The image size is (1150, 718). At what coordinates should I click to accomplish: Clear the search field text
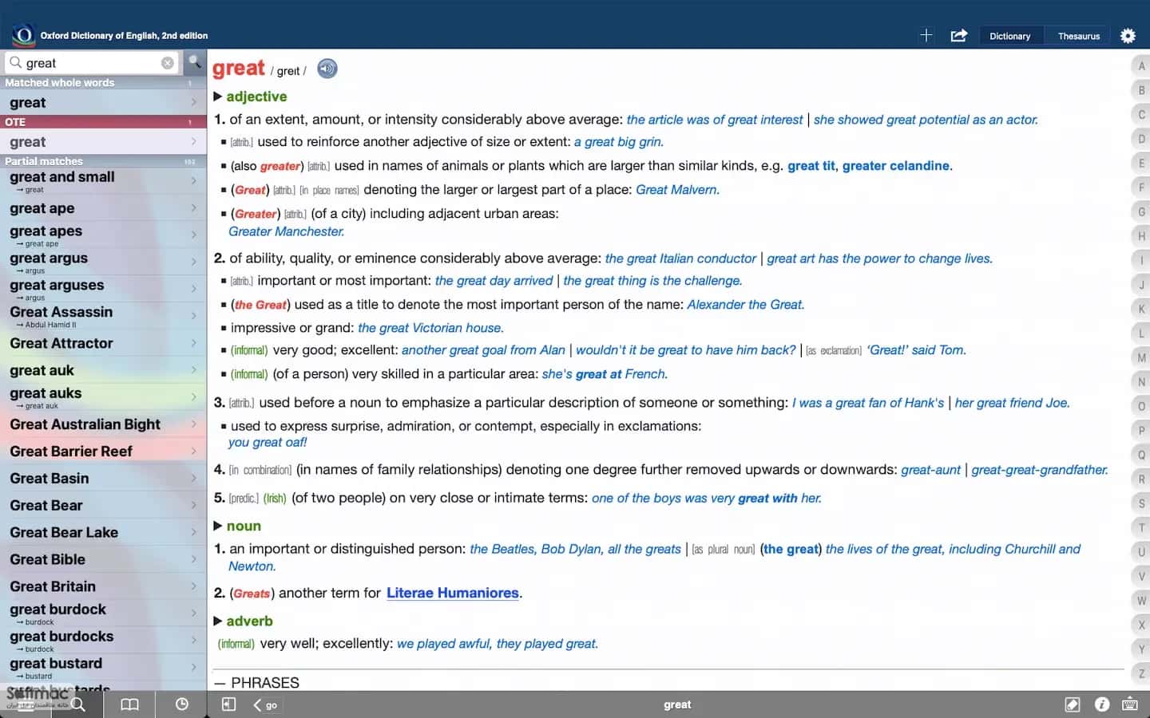coord(168,63)
